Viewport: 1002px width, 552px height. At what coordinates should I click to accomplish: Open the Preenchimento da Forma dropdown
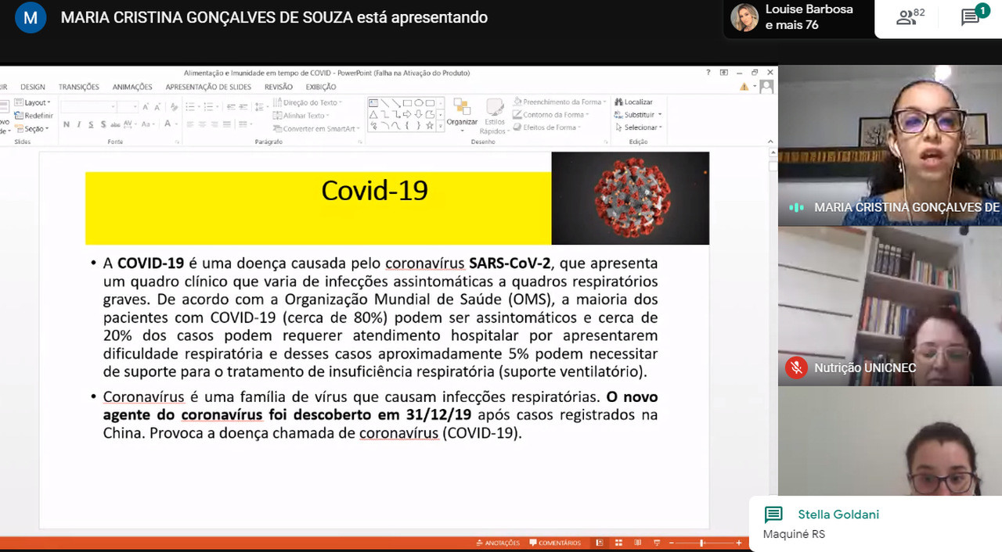[x=560, y=102]
